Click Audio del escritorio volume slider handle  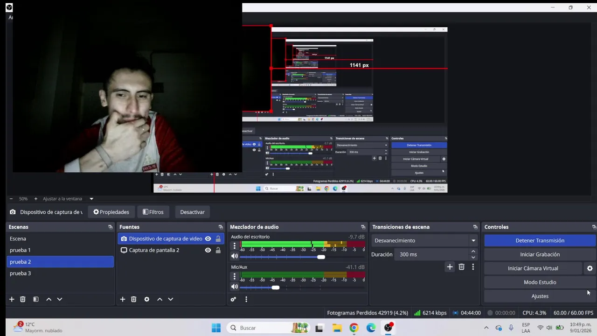(321, 257)
